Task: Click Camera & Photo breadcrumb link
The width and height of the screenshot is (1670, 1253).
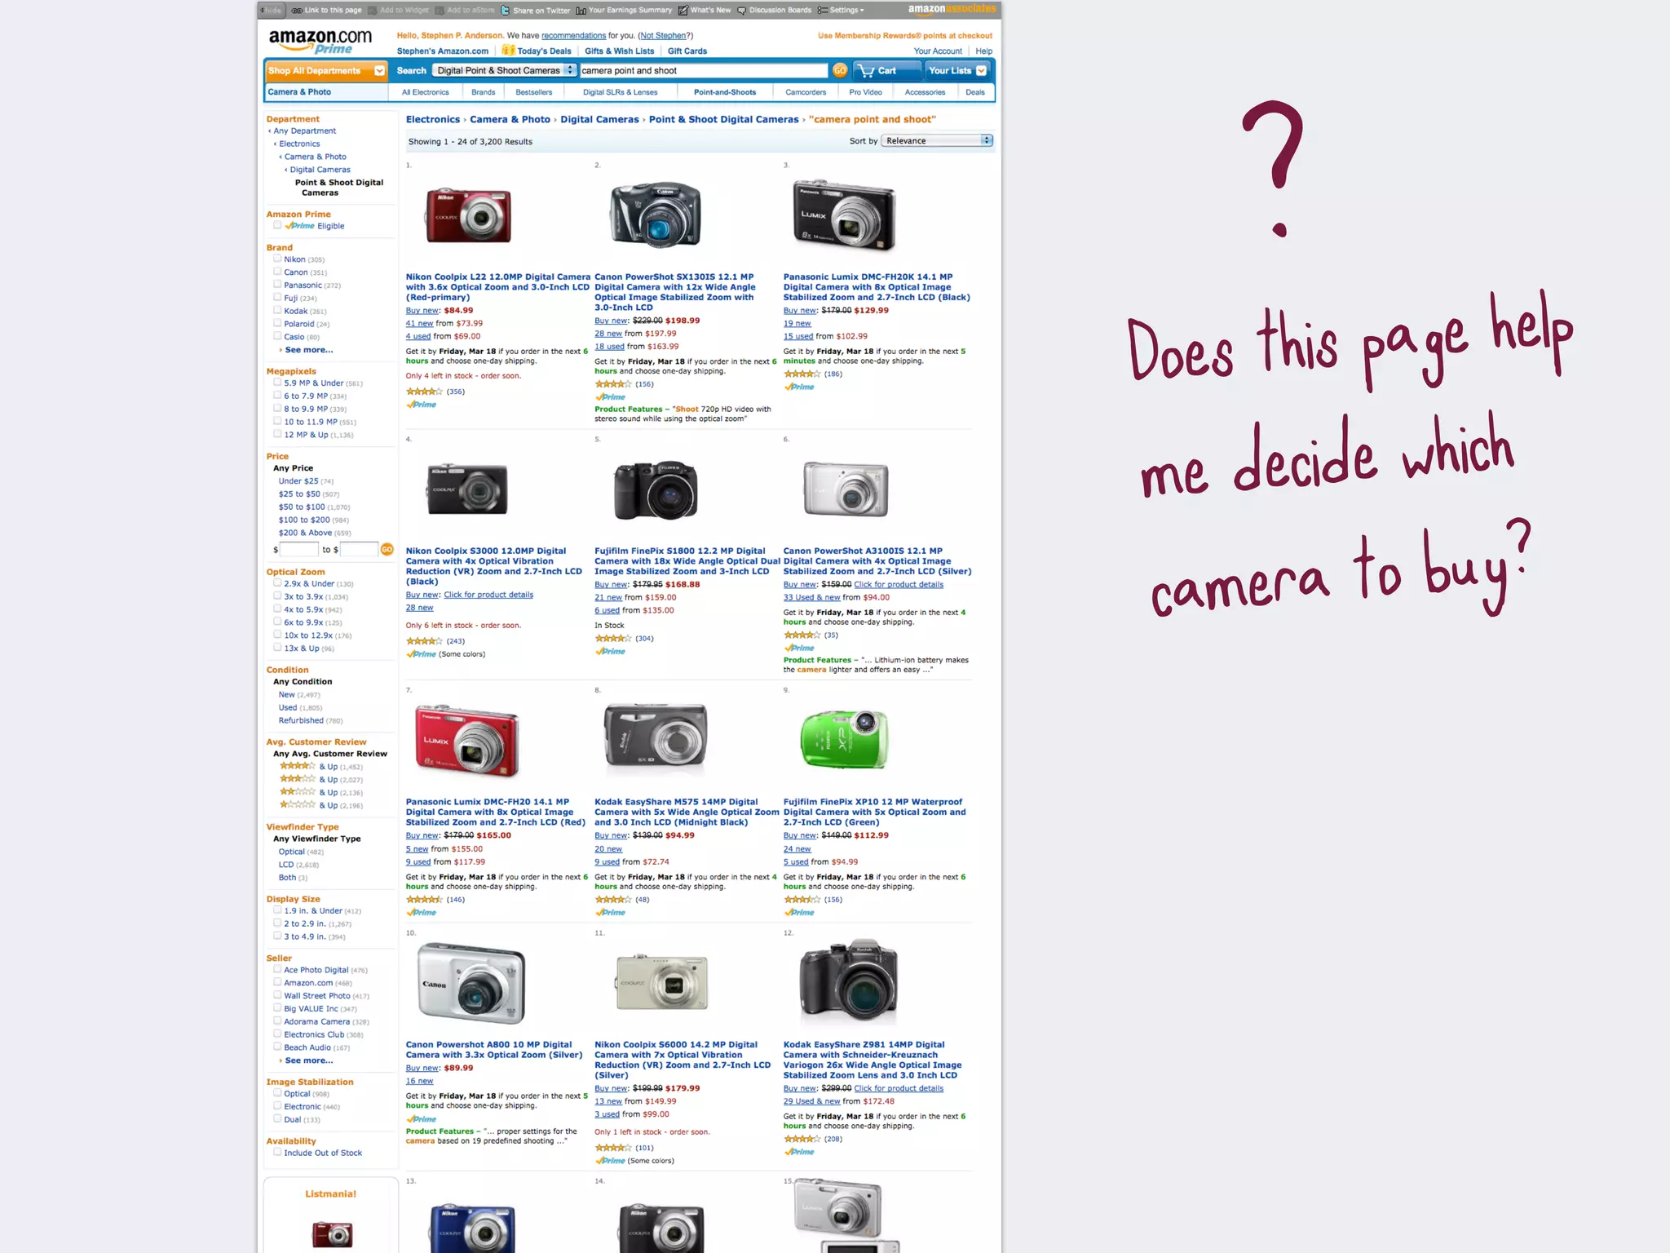Action: [x=510, y=120]
